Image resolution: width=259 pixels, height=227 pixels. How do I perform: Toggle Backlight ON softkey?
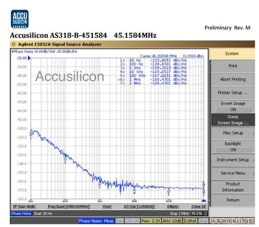click(x=233, y=146)
